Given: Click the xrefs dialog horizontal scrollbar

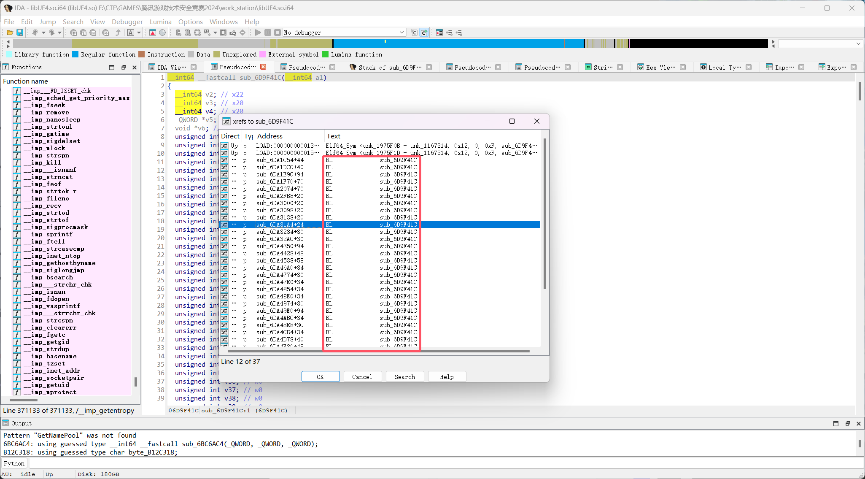Looking at the screenshot, I should [x=379, y=351].
